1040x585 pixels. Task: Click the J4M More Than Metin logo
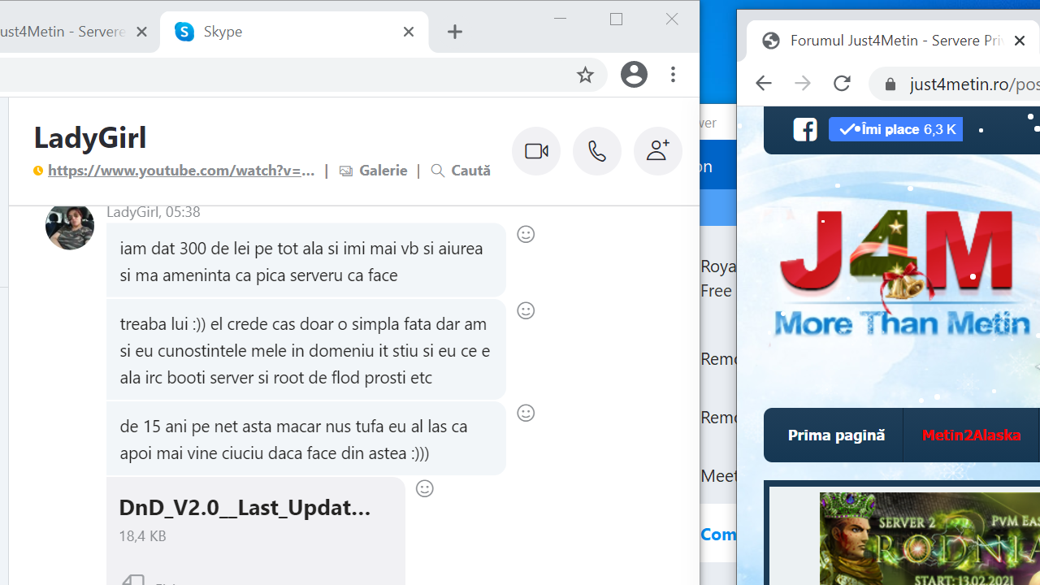click(901, 273)
